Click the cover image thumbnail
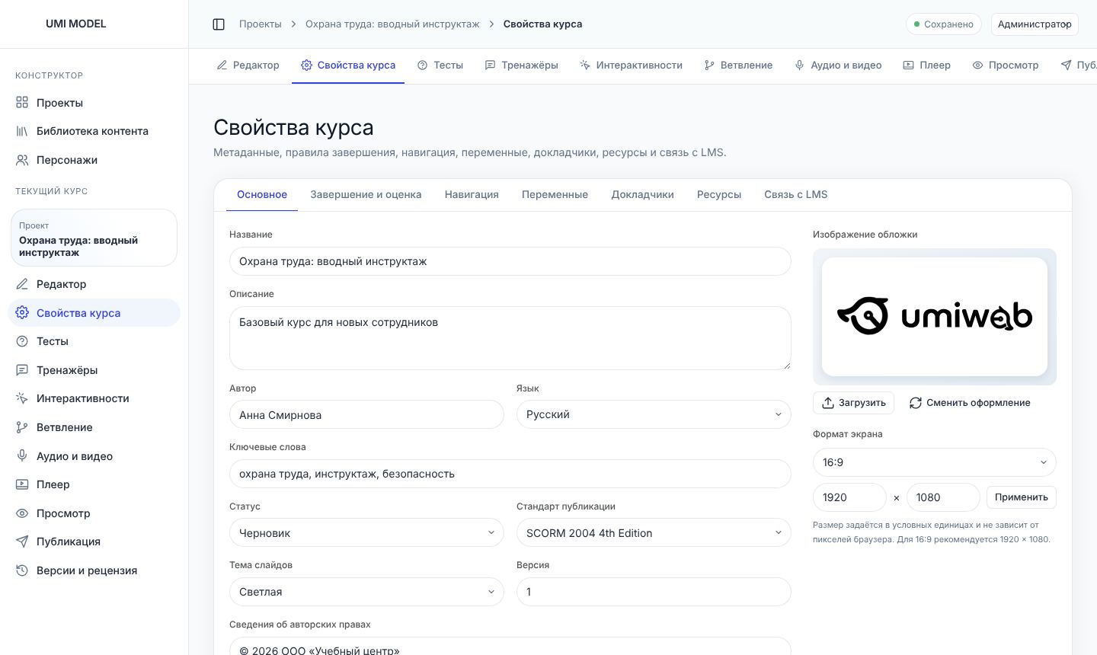 click(935, 317)
